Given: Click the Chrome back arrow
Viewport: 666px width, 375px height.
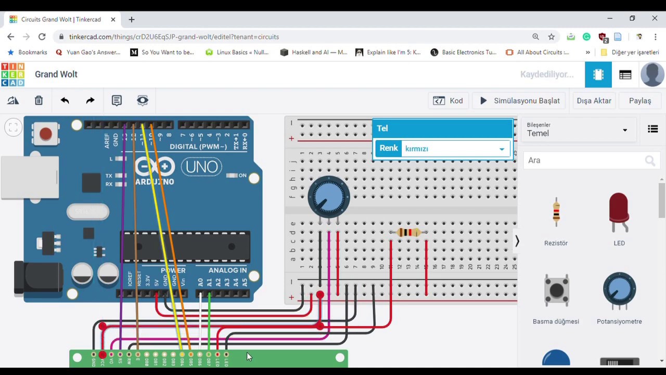Looking at the screenshot, I should click(x=11, y=36).
